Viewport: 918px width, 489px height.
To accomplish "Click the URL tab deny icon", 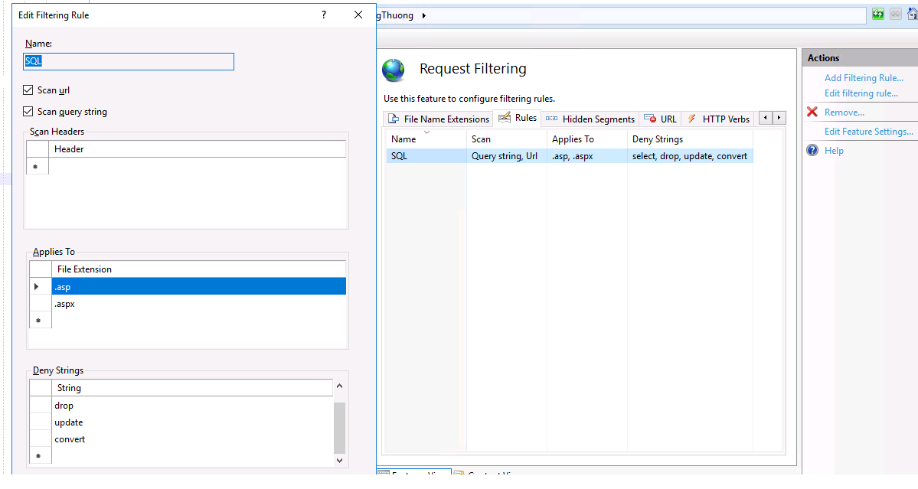I will click(x=650, y=119).
